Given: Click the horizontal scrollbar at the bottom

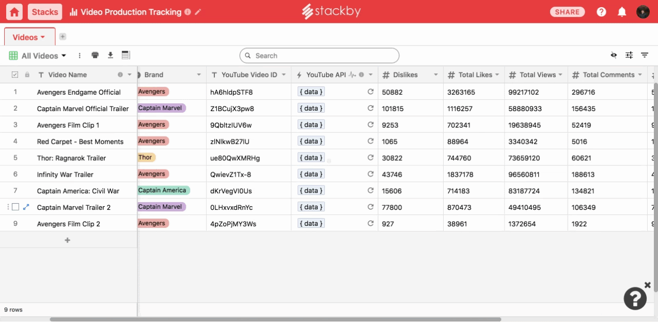Looking at the screenshot, I should pos(275,319).
